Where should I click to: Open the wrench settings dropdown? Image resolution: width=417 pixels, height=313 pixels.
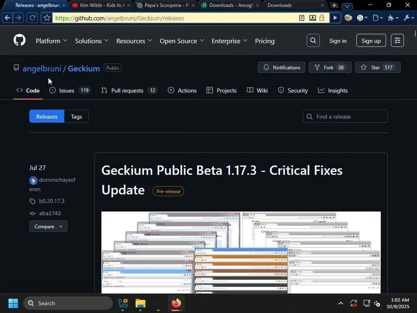click(408, 18)
